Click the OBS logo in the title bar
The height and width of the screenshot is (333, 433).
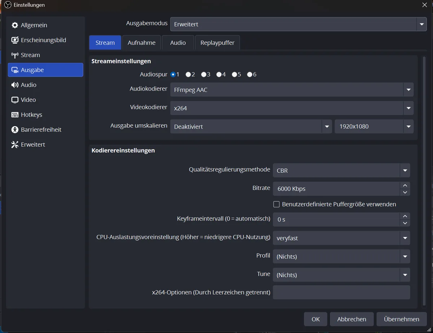[x=8, y=5]
